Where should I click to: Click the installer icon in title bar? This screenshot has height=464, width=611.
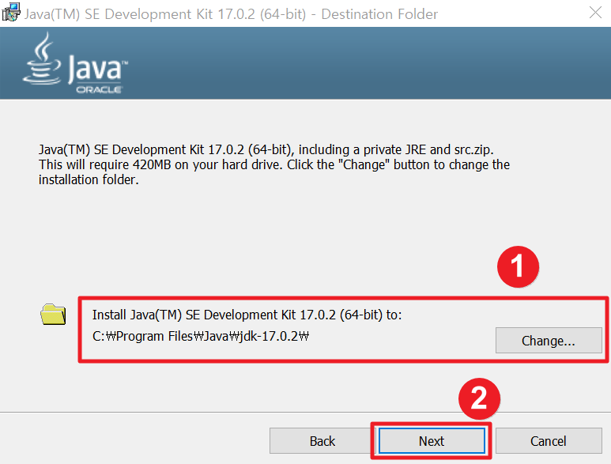[x=11, y=12]
